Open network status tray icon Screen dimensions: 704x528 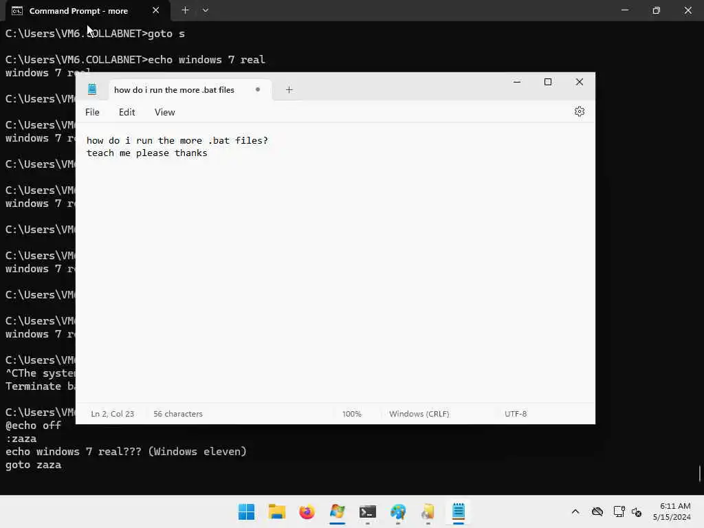[619, 511]
